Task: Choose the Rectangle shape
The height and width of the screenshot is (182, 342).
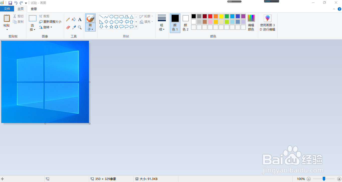Action: point(117,17)
